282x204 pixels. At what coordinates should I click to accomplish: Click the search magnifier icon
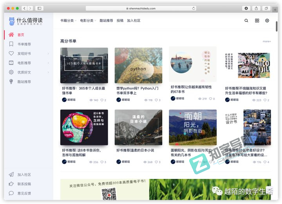pyautogui.click(x=246, y=21)
